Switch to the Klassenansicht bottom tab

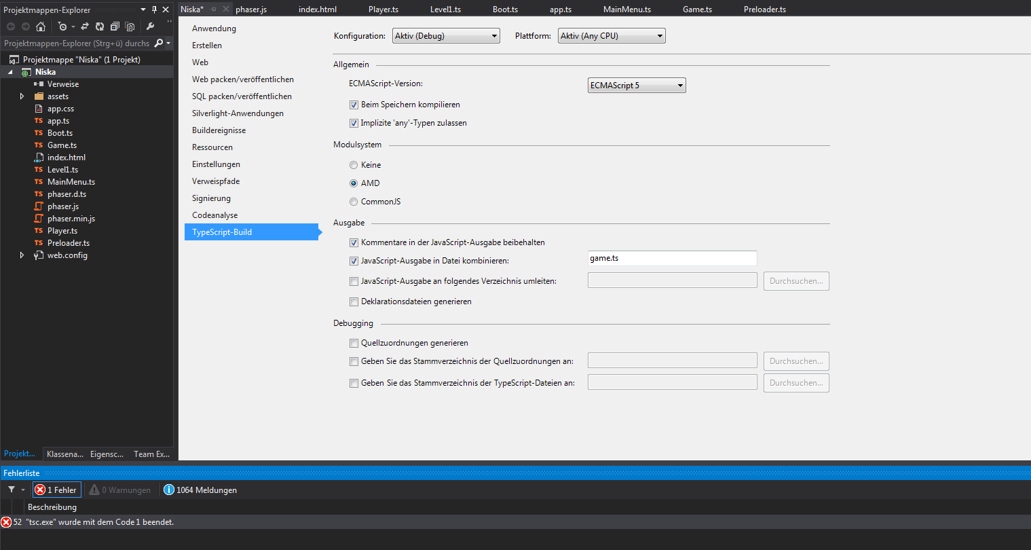(x=65, y=454)
